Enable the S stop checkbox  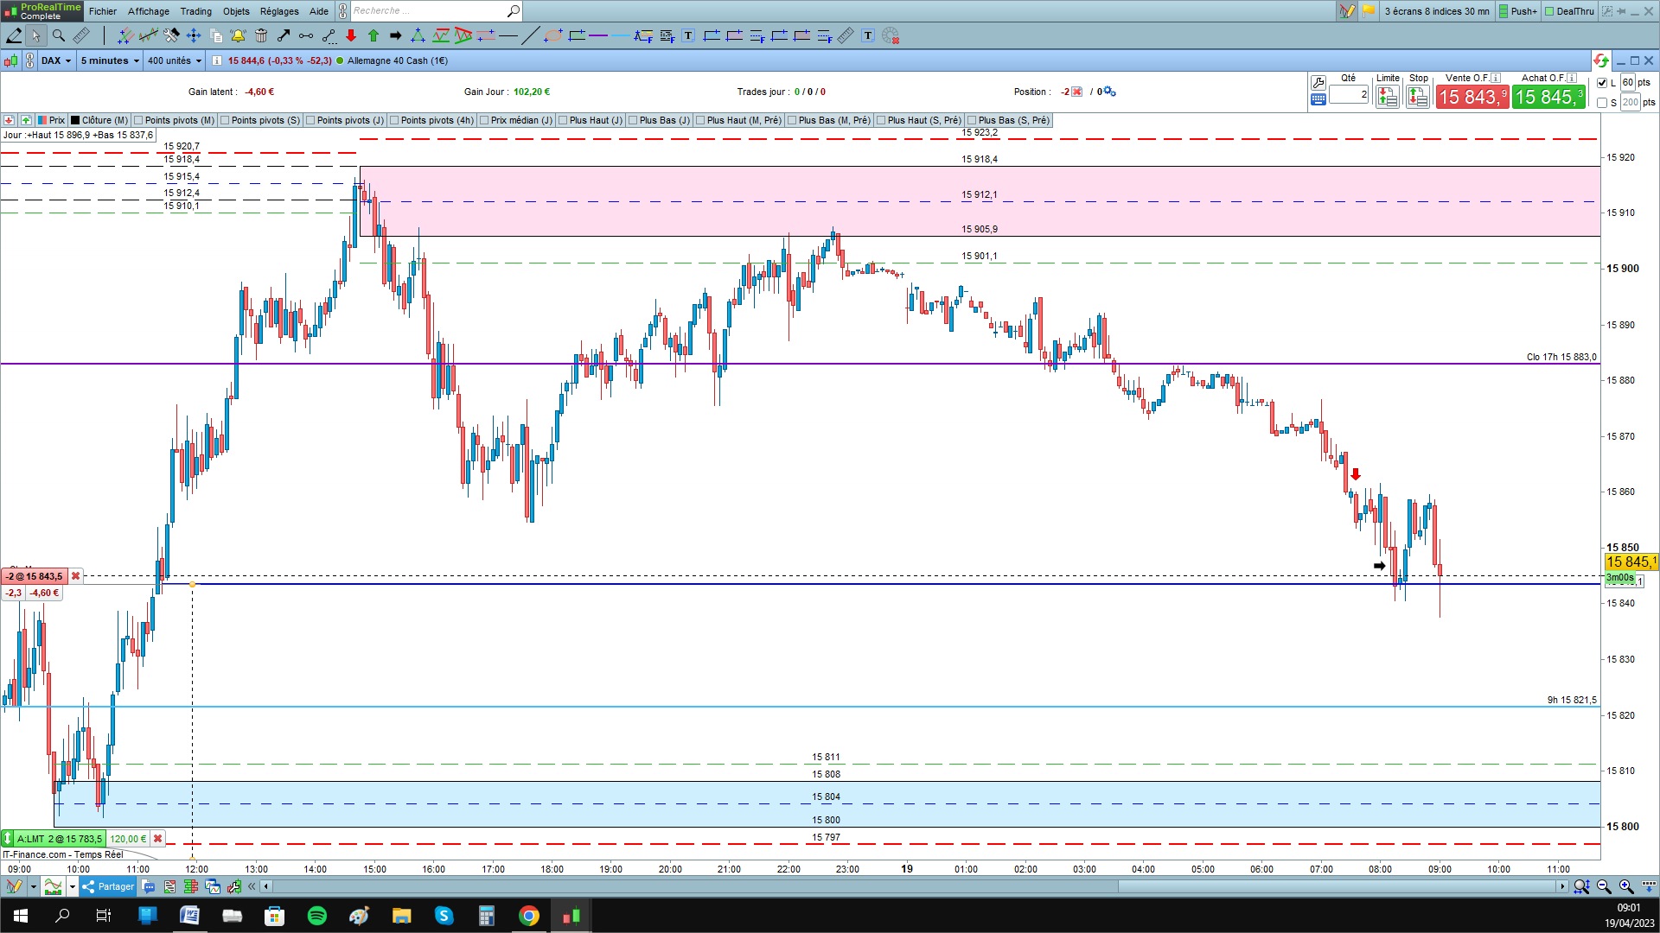(x=1602, y=103)
